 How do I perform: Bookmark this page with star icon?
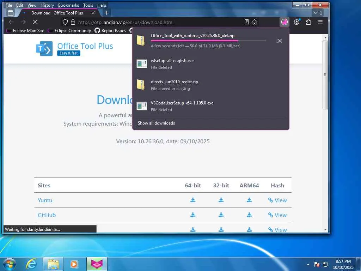pyautogui.click(x=255, y=22)
